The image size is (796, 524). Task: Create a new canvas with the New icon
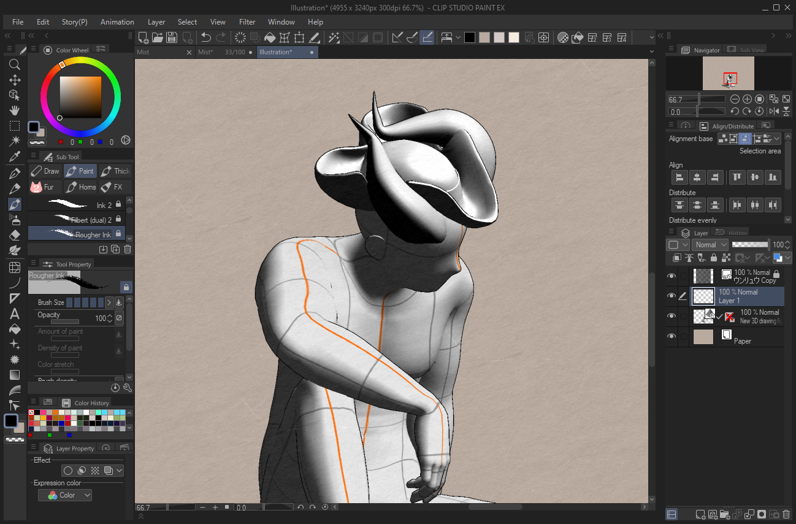click(x=143, y=37)
